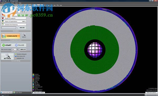Select the Degree of Fragmentation row

14,21
